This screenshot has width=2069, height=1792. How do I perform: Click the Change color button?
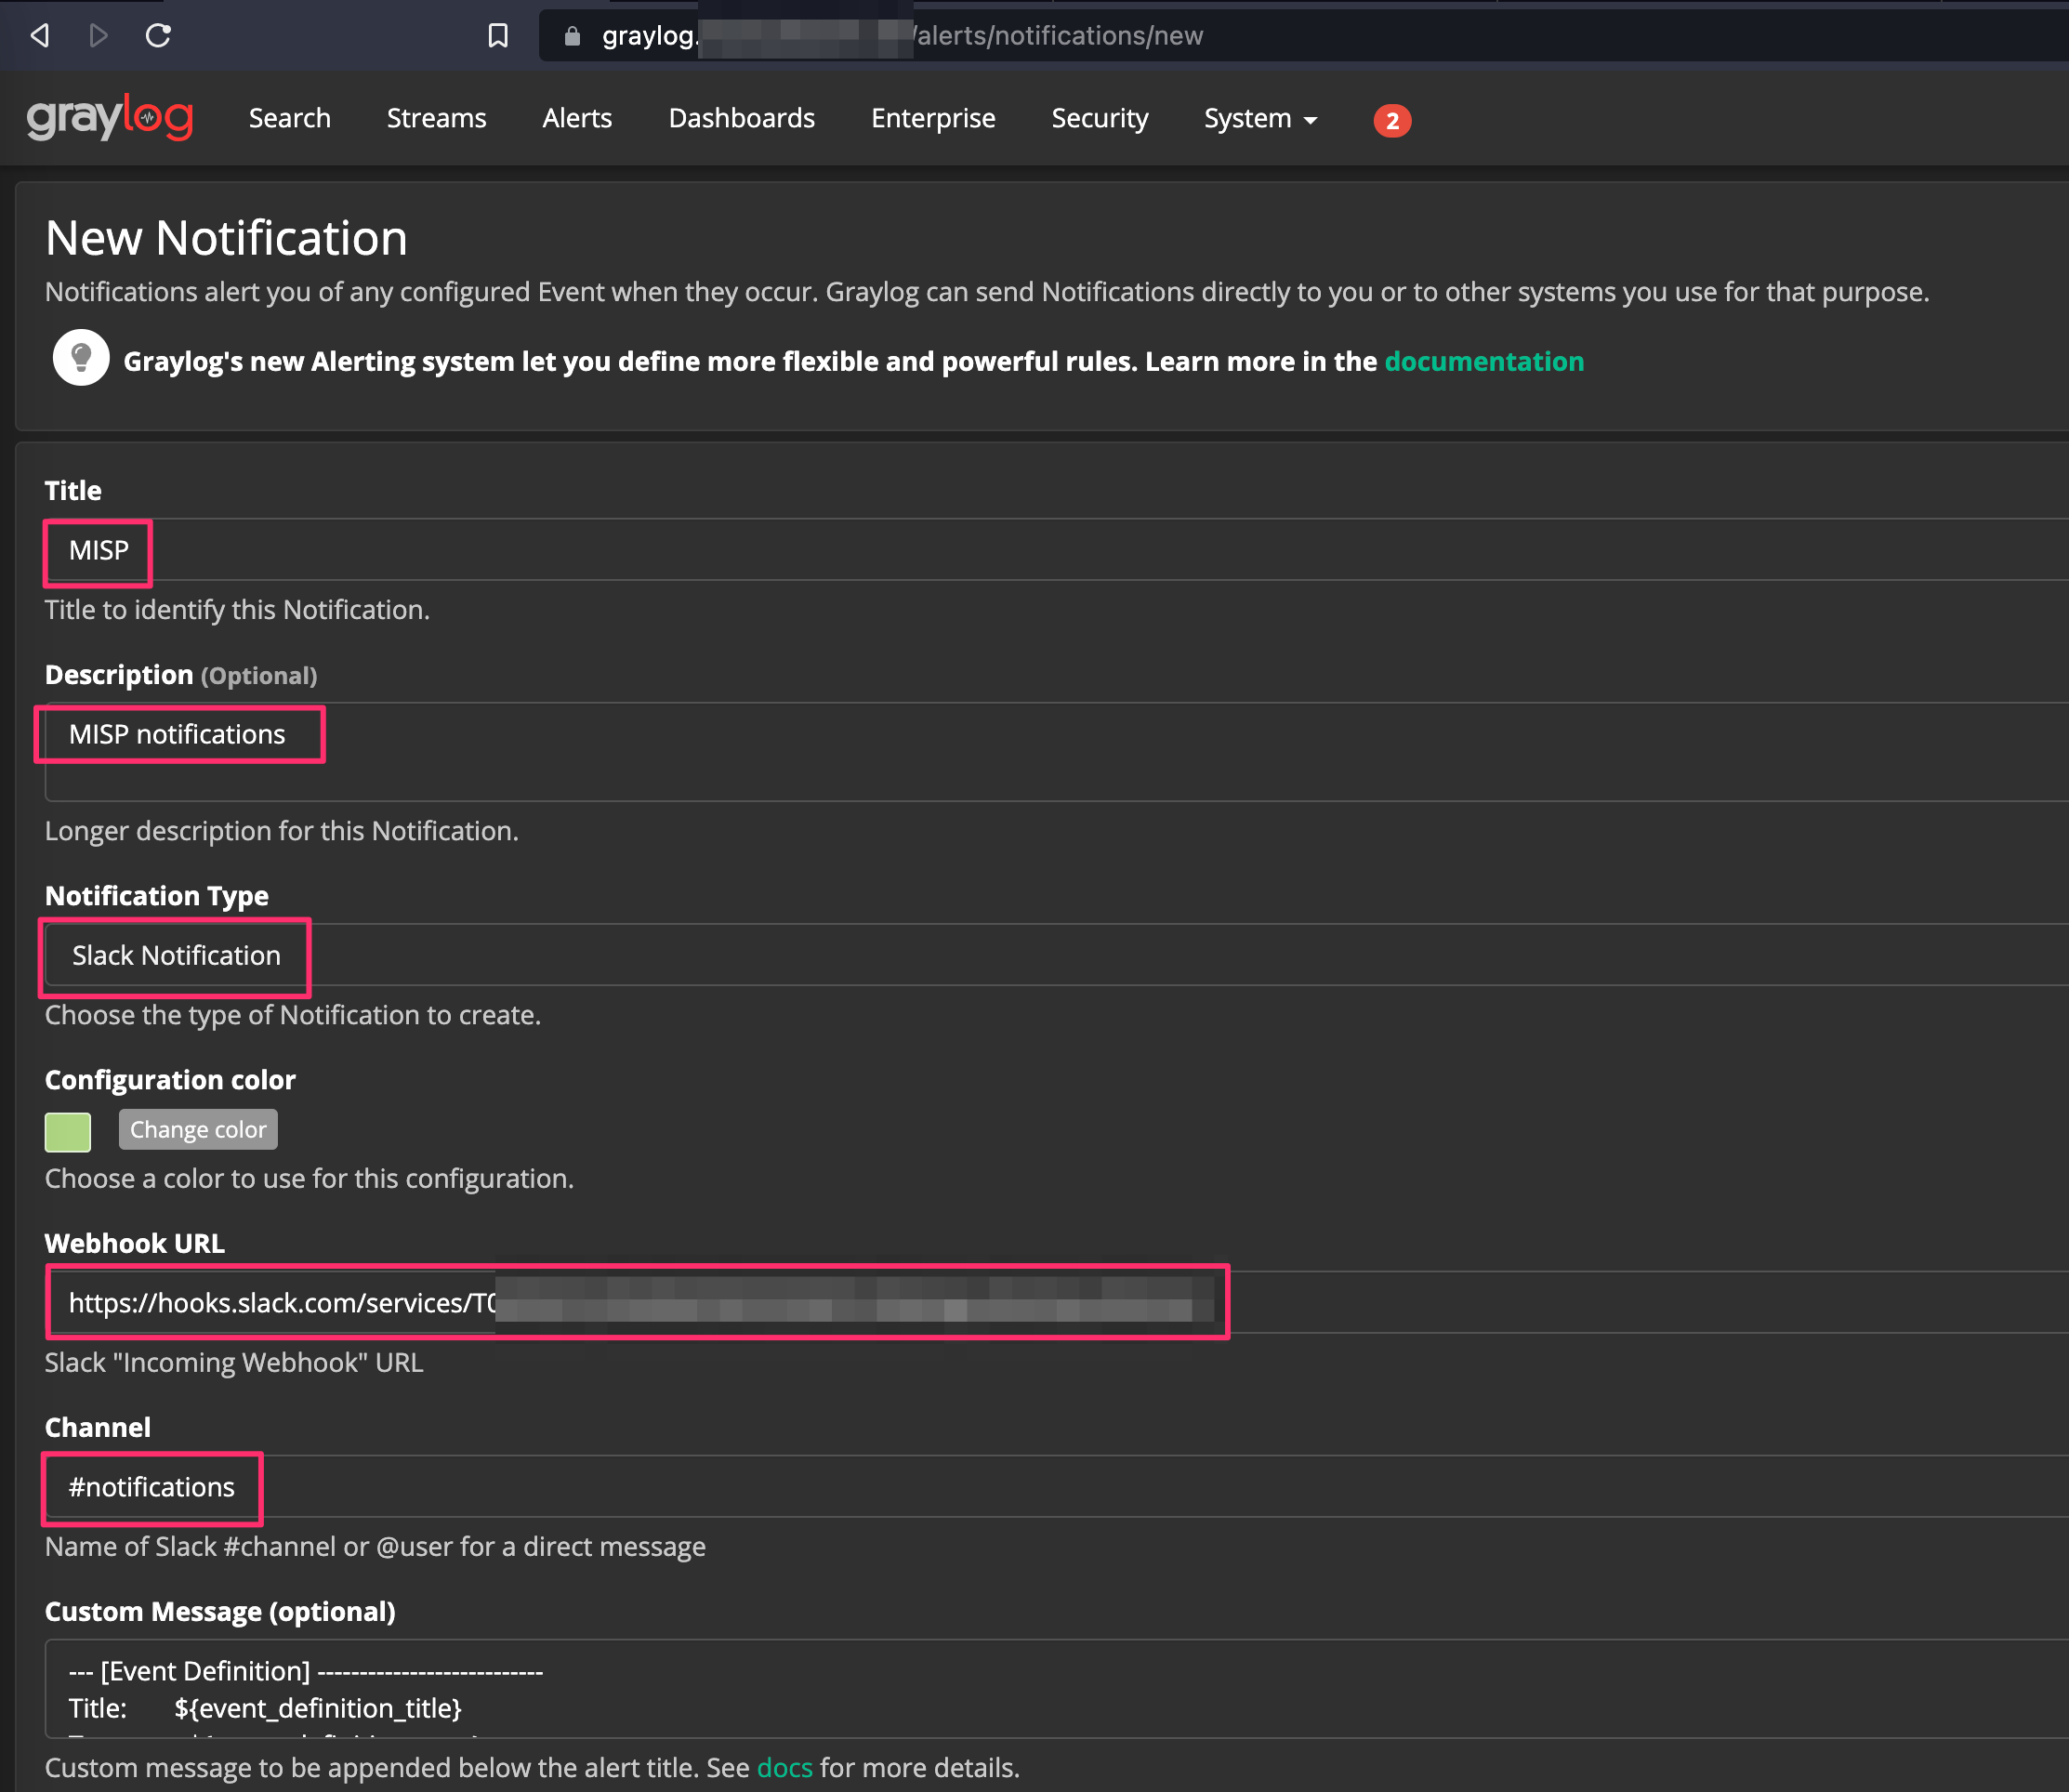click(x=198, y=1129)
